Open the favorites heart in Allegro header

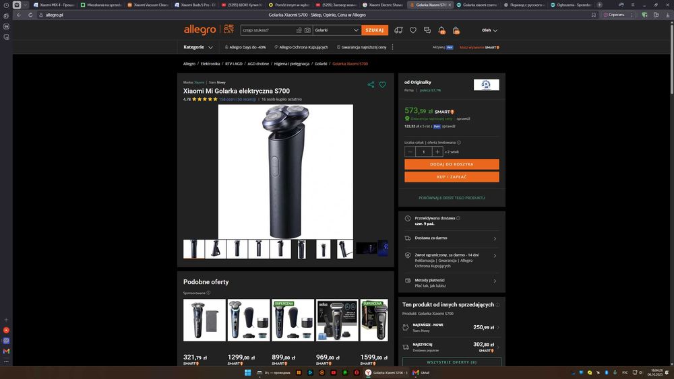(412, 30)
